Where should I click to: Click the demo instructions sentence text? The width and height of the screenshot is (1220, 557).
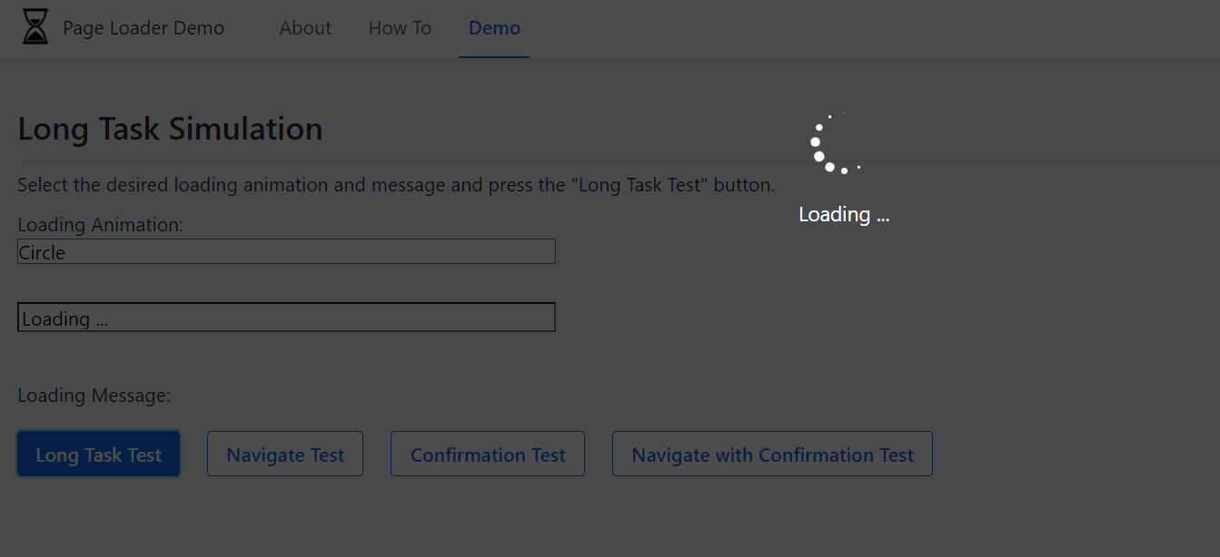(396, 184)
